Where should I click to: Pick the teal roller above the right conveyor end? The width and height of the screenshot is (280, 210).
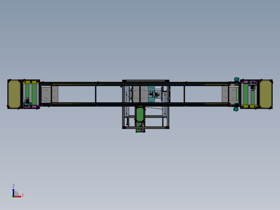236,79
